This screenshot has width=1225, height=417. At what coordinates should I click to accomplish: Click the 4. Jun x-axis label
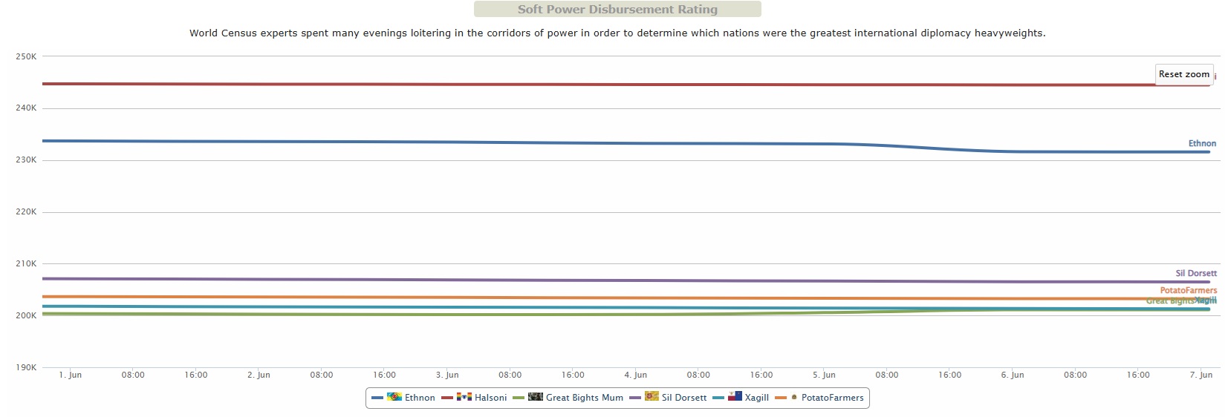[x=636, y=375]
